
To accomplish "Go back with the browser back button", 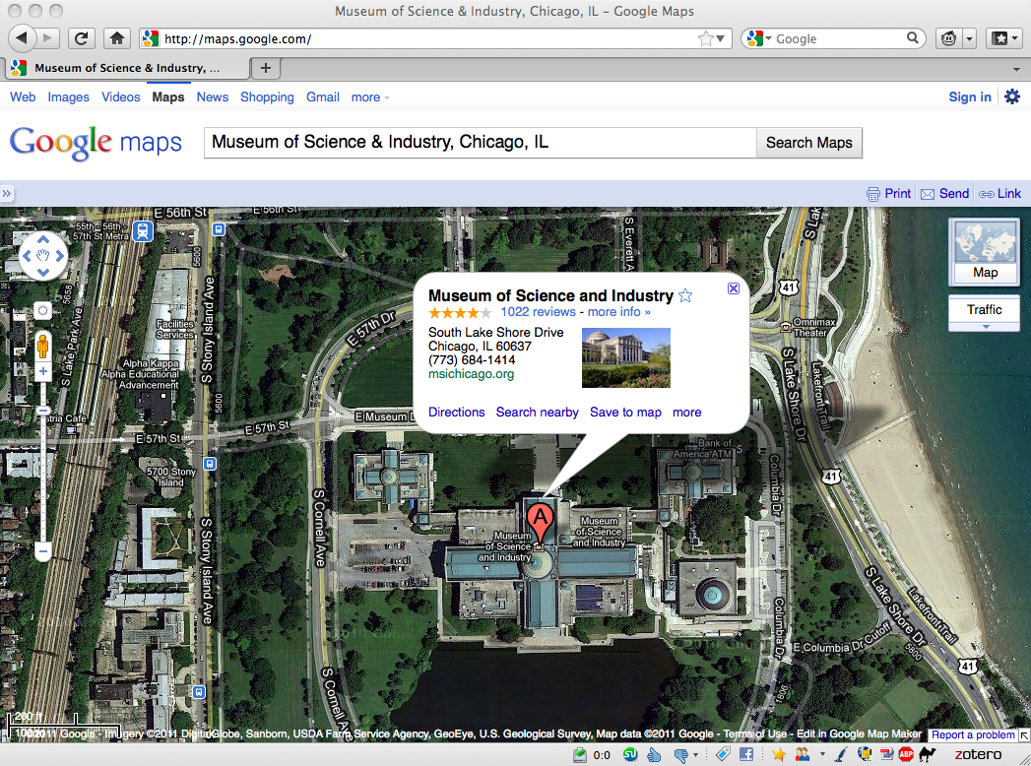I will tap(23, 38).
